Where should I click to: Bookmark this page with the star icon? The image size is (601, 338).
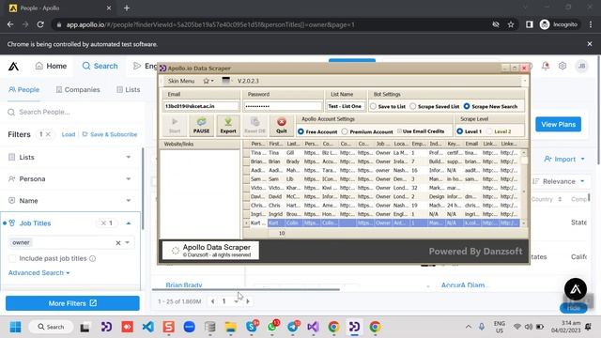tap(511, 24)
